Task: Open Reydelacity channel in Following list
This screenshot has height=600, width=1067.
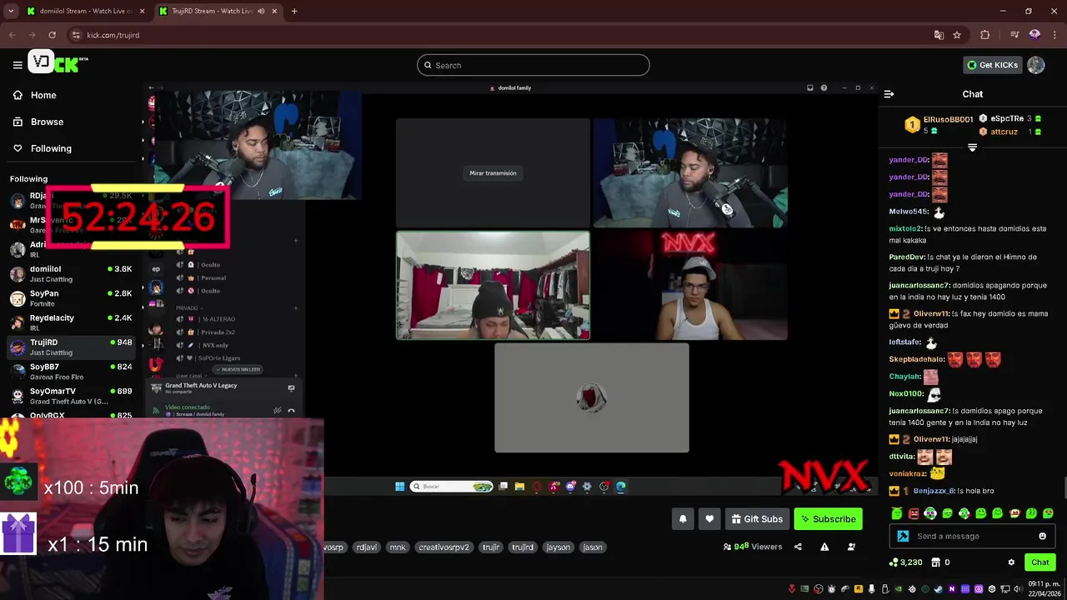Action: 71,322
